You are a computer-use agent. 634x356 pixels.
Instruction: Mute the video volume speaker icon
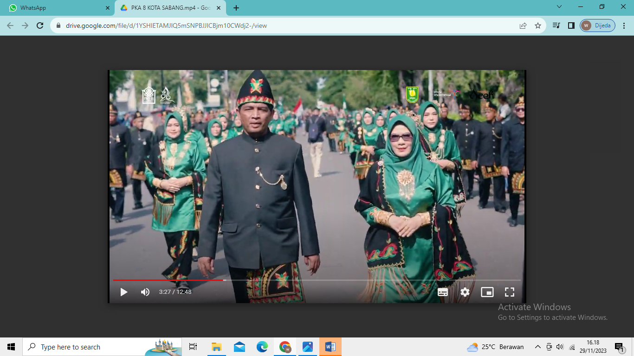[145, 292]
